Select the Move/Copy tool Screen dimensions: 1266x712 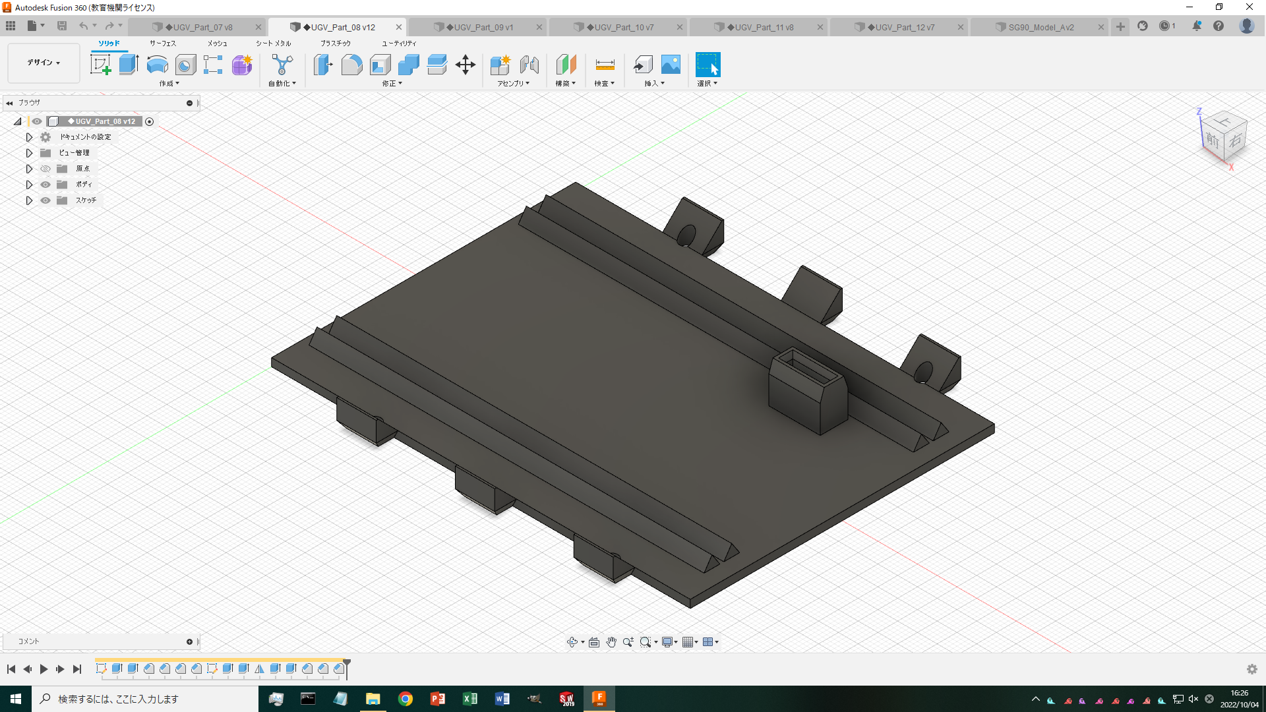coord(466,65)
